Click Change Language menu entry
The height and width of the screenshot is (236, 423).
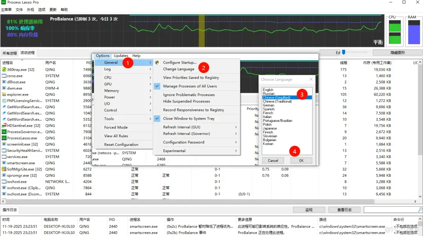pyautogui.click(x=179, y=69)
